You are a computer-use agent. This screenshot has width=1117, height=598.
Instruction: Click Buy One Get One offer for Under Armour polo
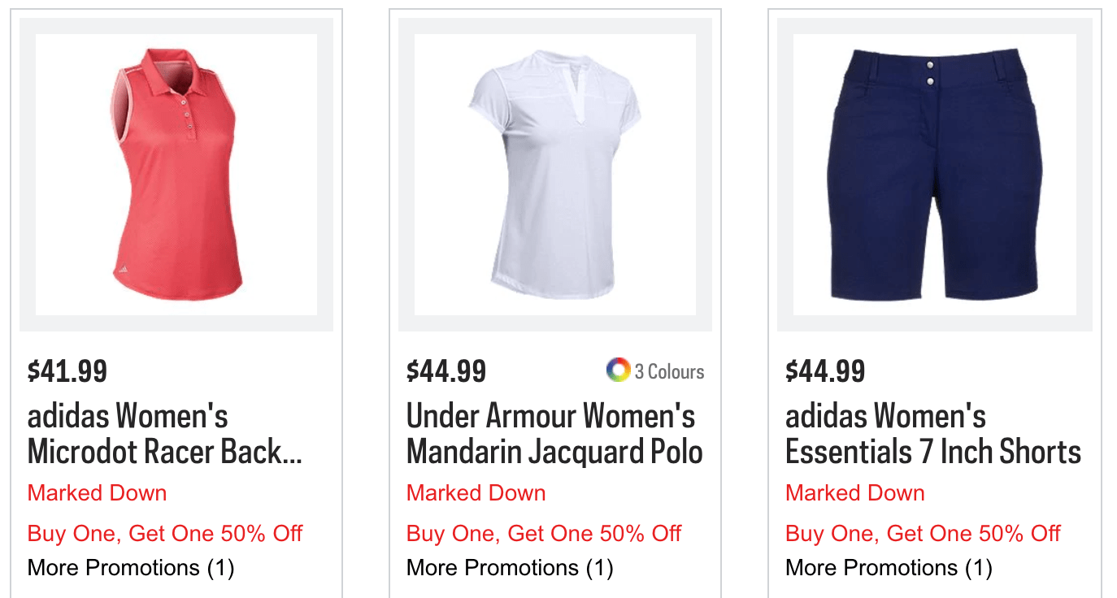point(544,534)
